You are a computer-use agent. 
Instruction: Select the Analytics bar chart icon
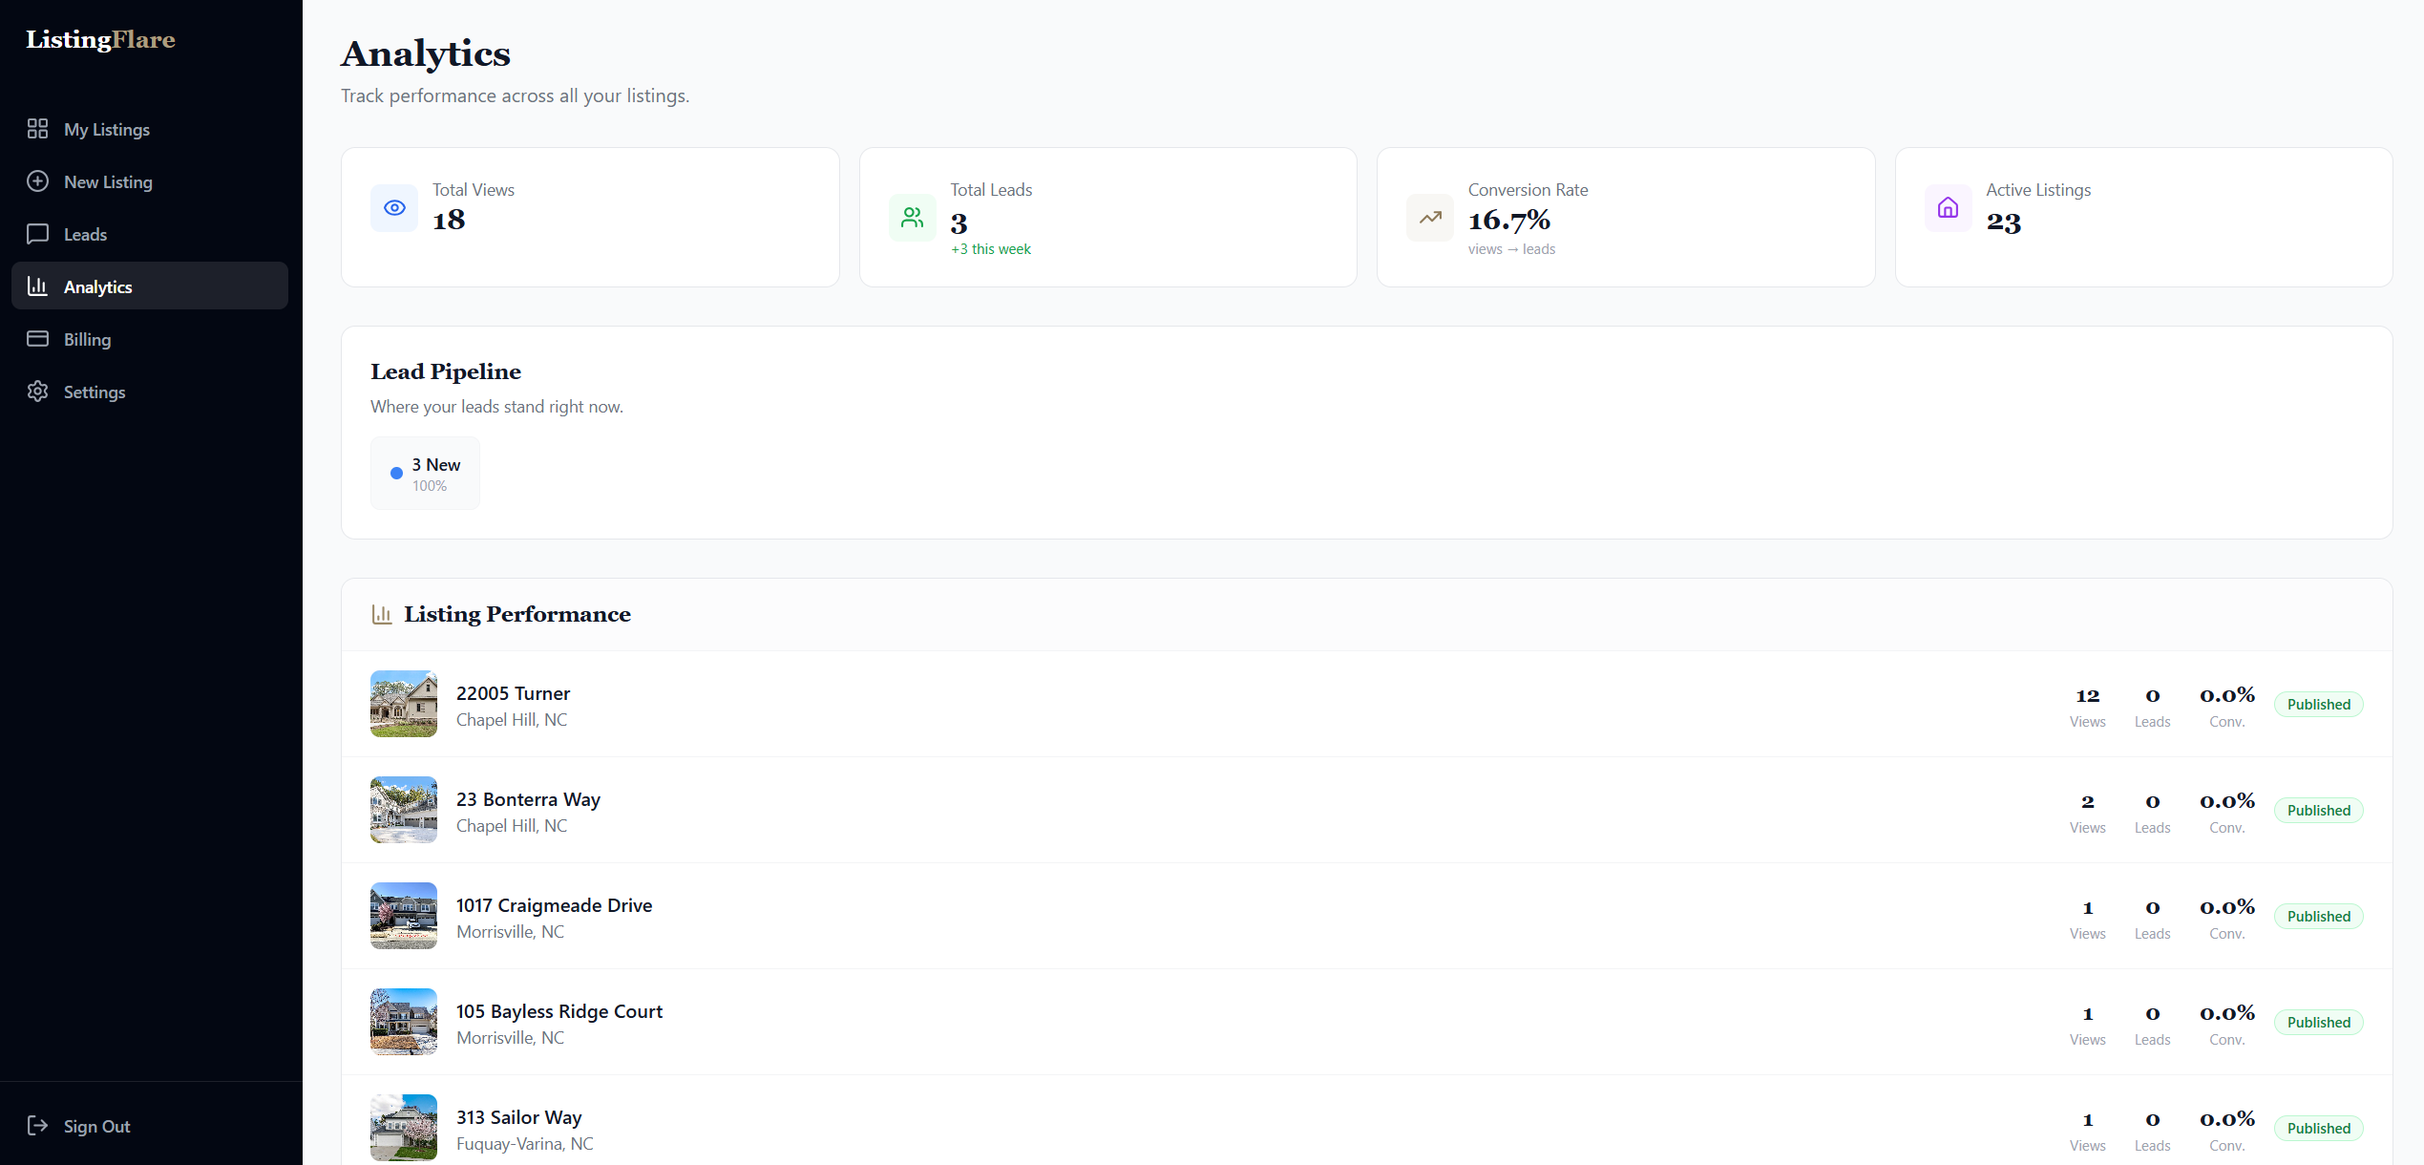(x=37, y=286)
